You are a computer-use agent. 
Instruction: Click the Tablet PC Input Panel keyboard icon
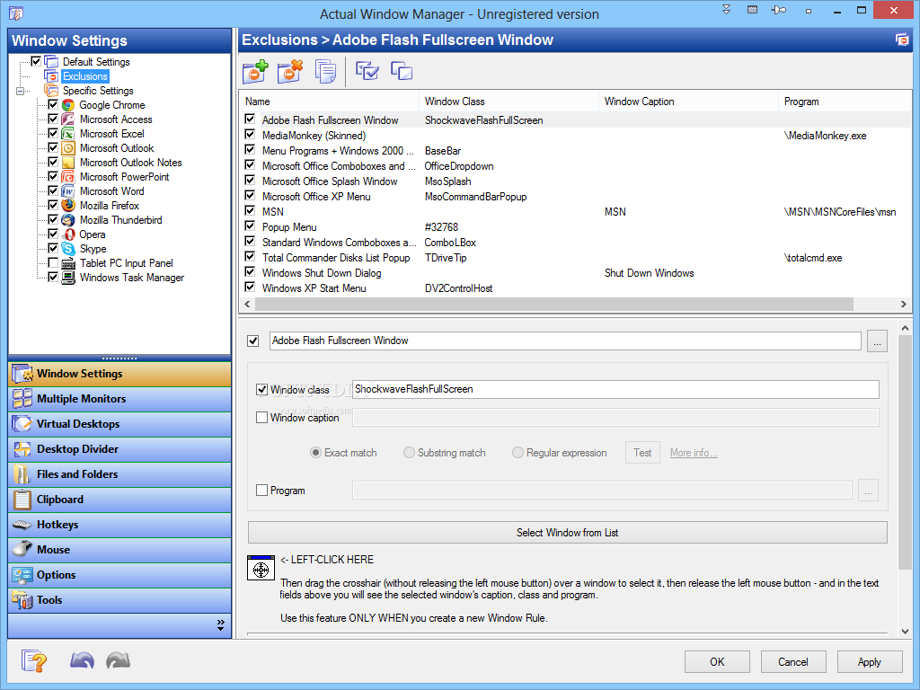pyautogui.click(x=68, y=263)
